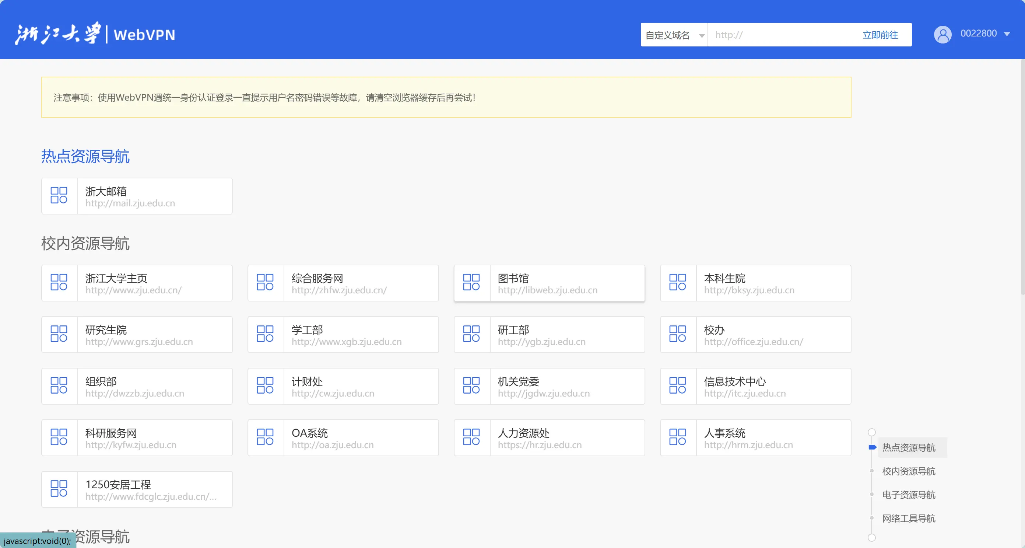The width and height of the screenshot is (1025, 548).
Task: Click the grid icon beside 综合服务网
Action: pyautogui.click(x=265, y=282)
